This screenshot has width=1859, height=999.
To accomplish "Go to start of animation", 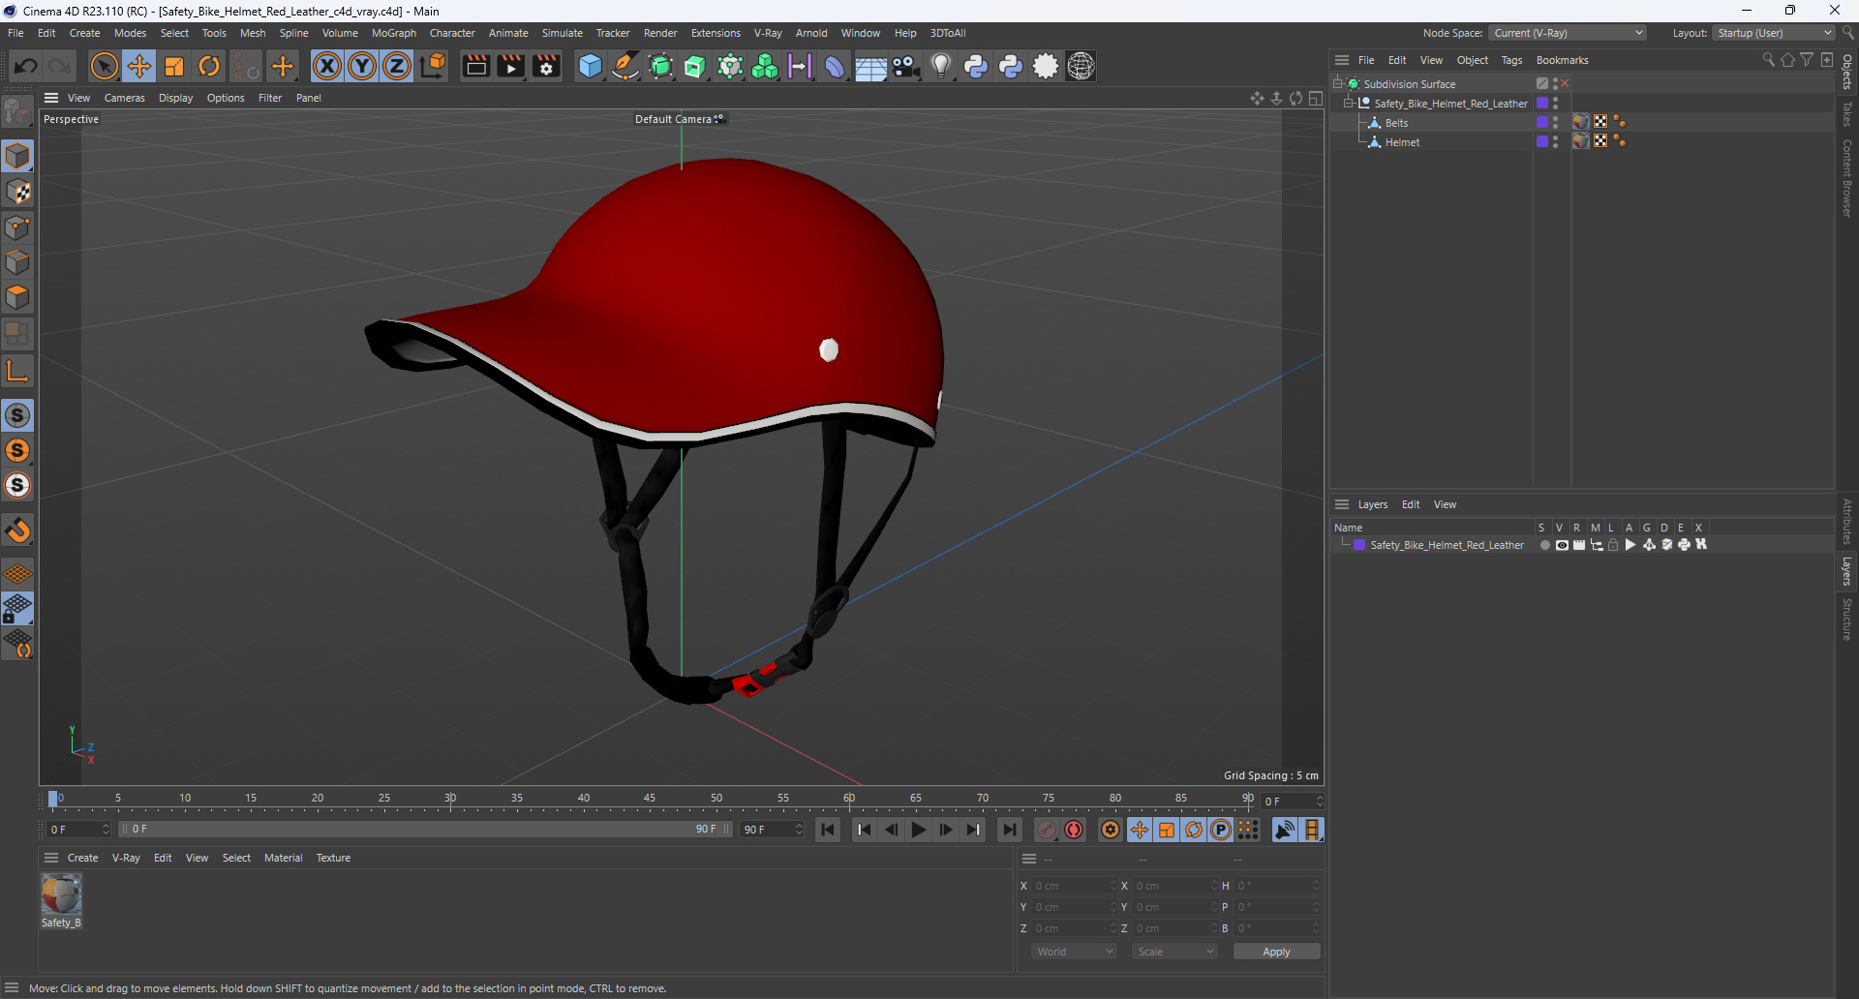I will (828, 830).
